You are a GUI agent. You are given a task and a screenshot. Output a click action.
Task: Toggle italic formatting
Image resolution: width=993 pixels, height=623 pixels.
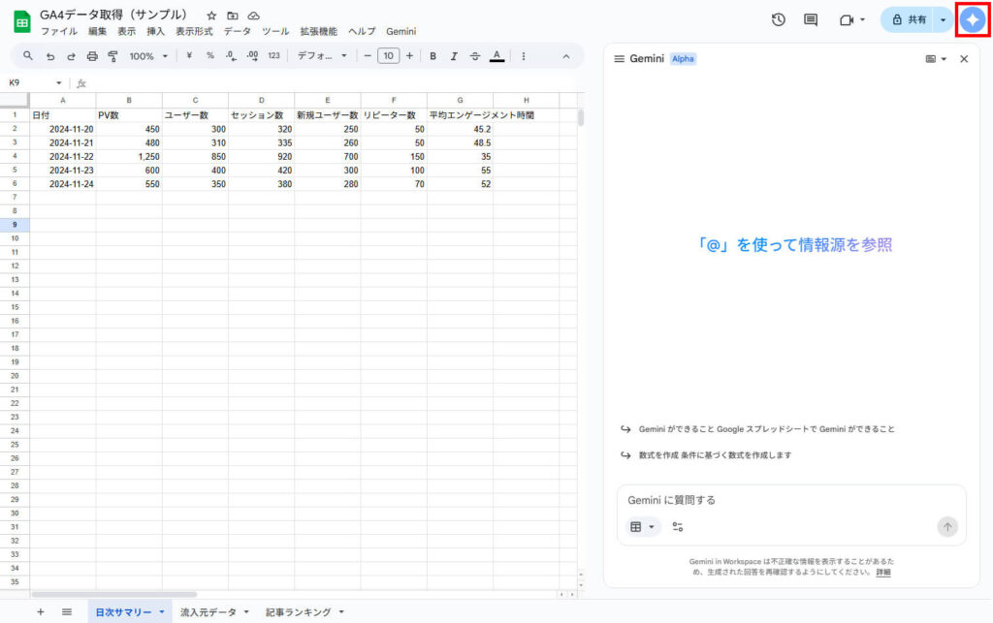click(454, 55)
